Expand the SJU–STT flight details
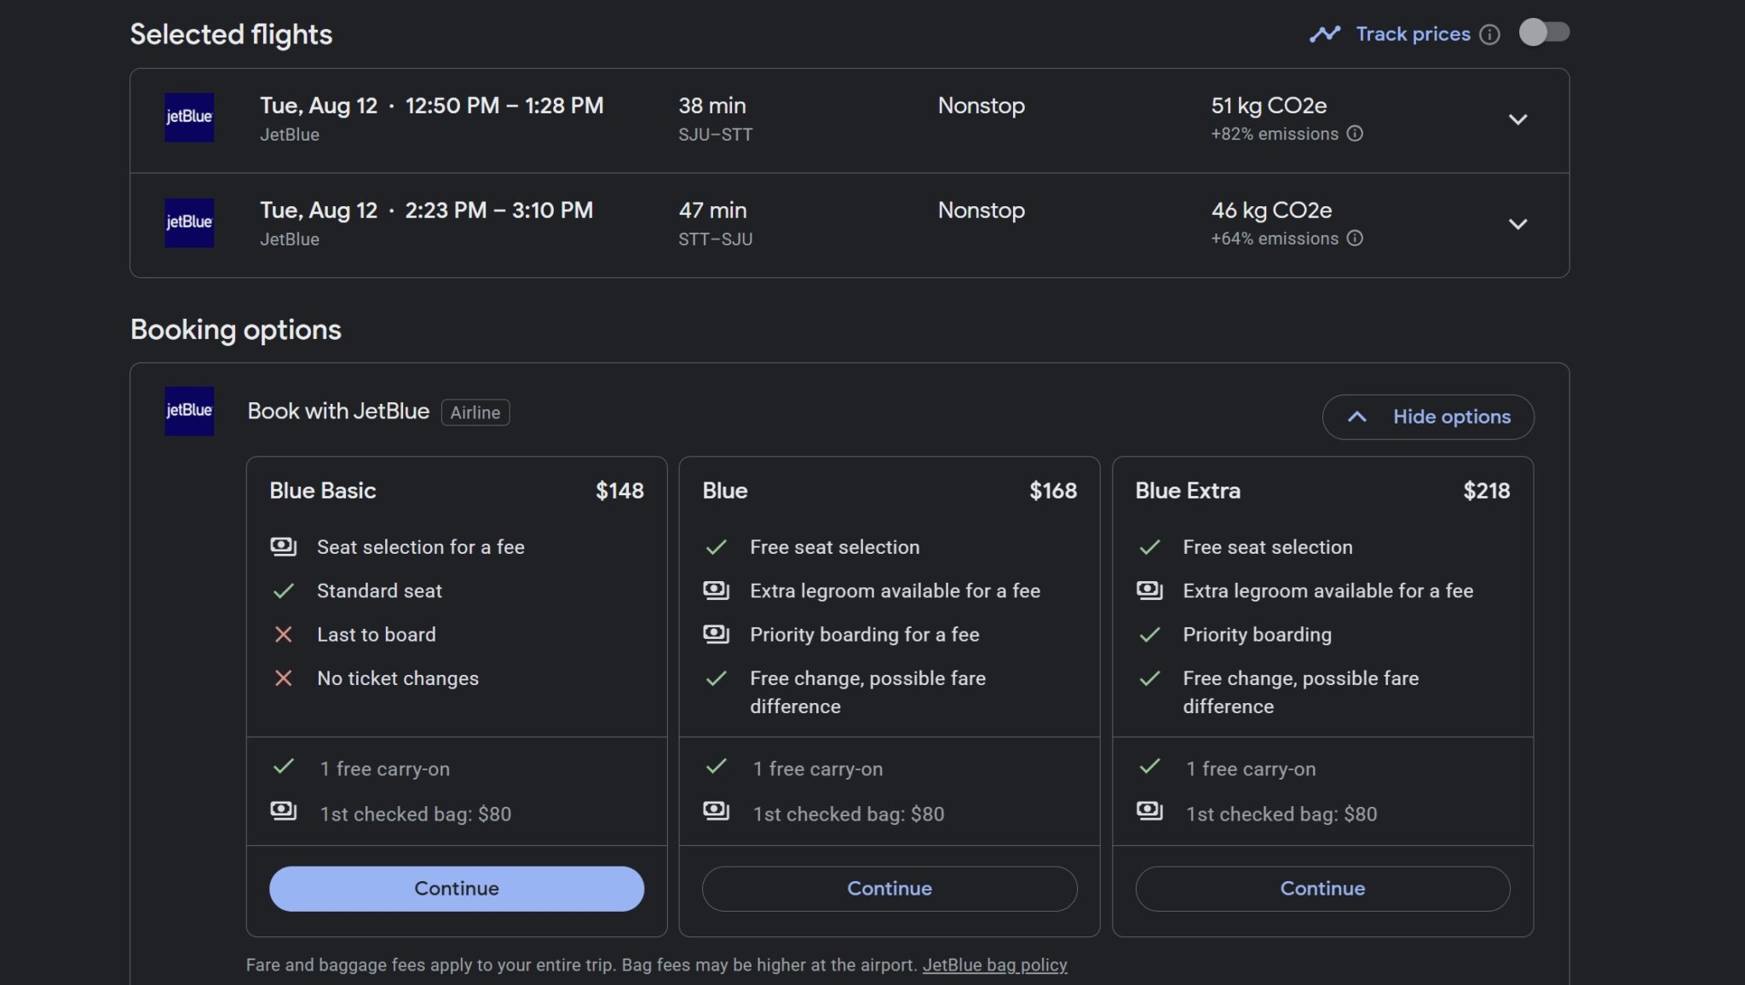This screenshot has width=1745, height=985. click(1518, 120)
